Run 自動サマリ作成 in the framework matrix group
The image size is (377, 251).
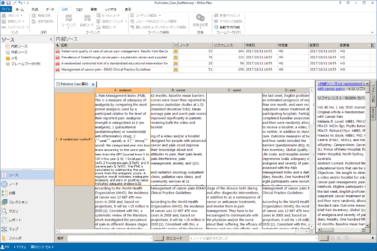231,27
